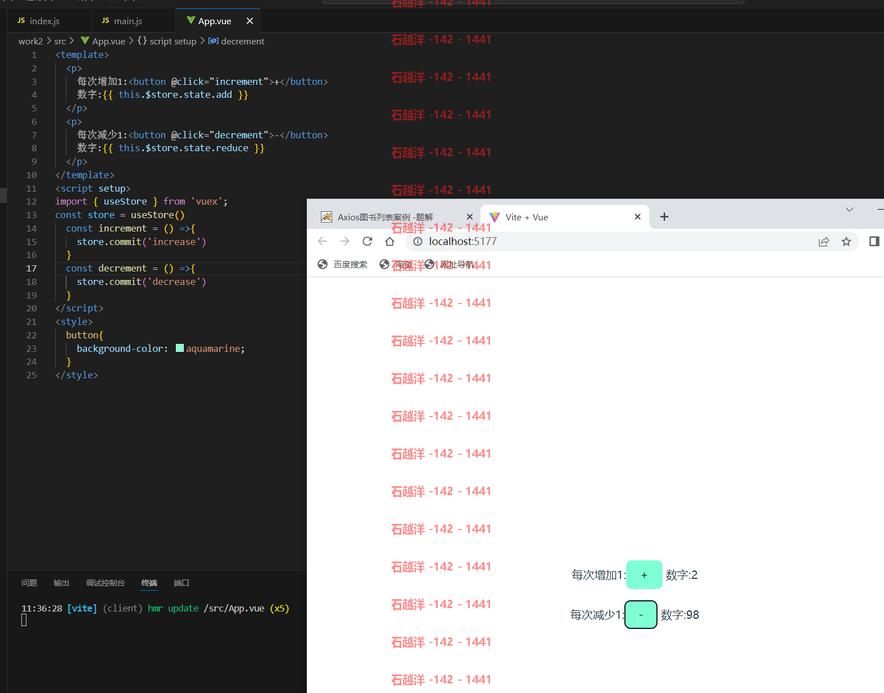884x693 pixels.
Task: Close the Axios browser tab
Action: (x=470, y=217)
